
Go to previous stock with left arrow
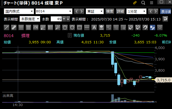coord(77,11)
